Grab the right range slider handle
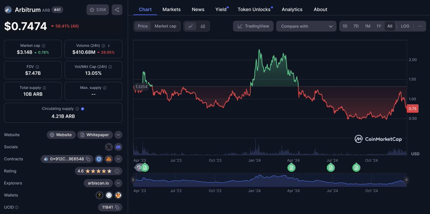This screenshot has width=430, height=214. pos(406,180)
